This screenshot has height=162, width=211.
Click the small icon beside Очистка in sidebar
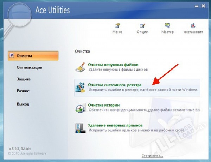coord(12,56)
